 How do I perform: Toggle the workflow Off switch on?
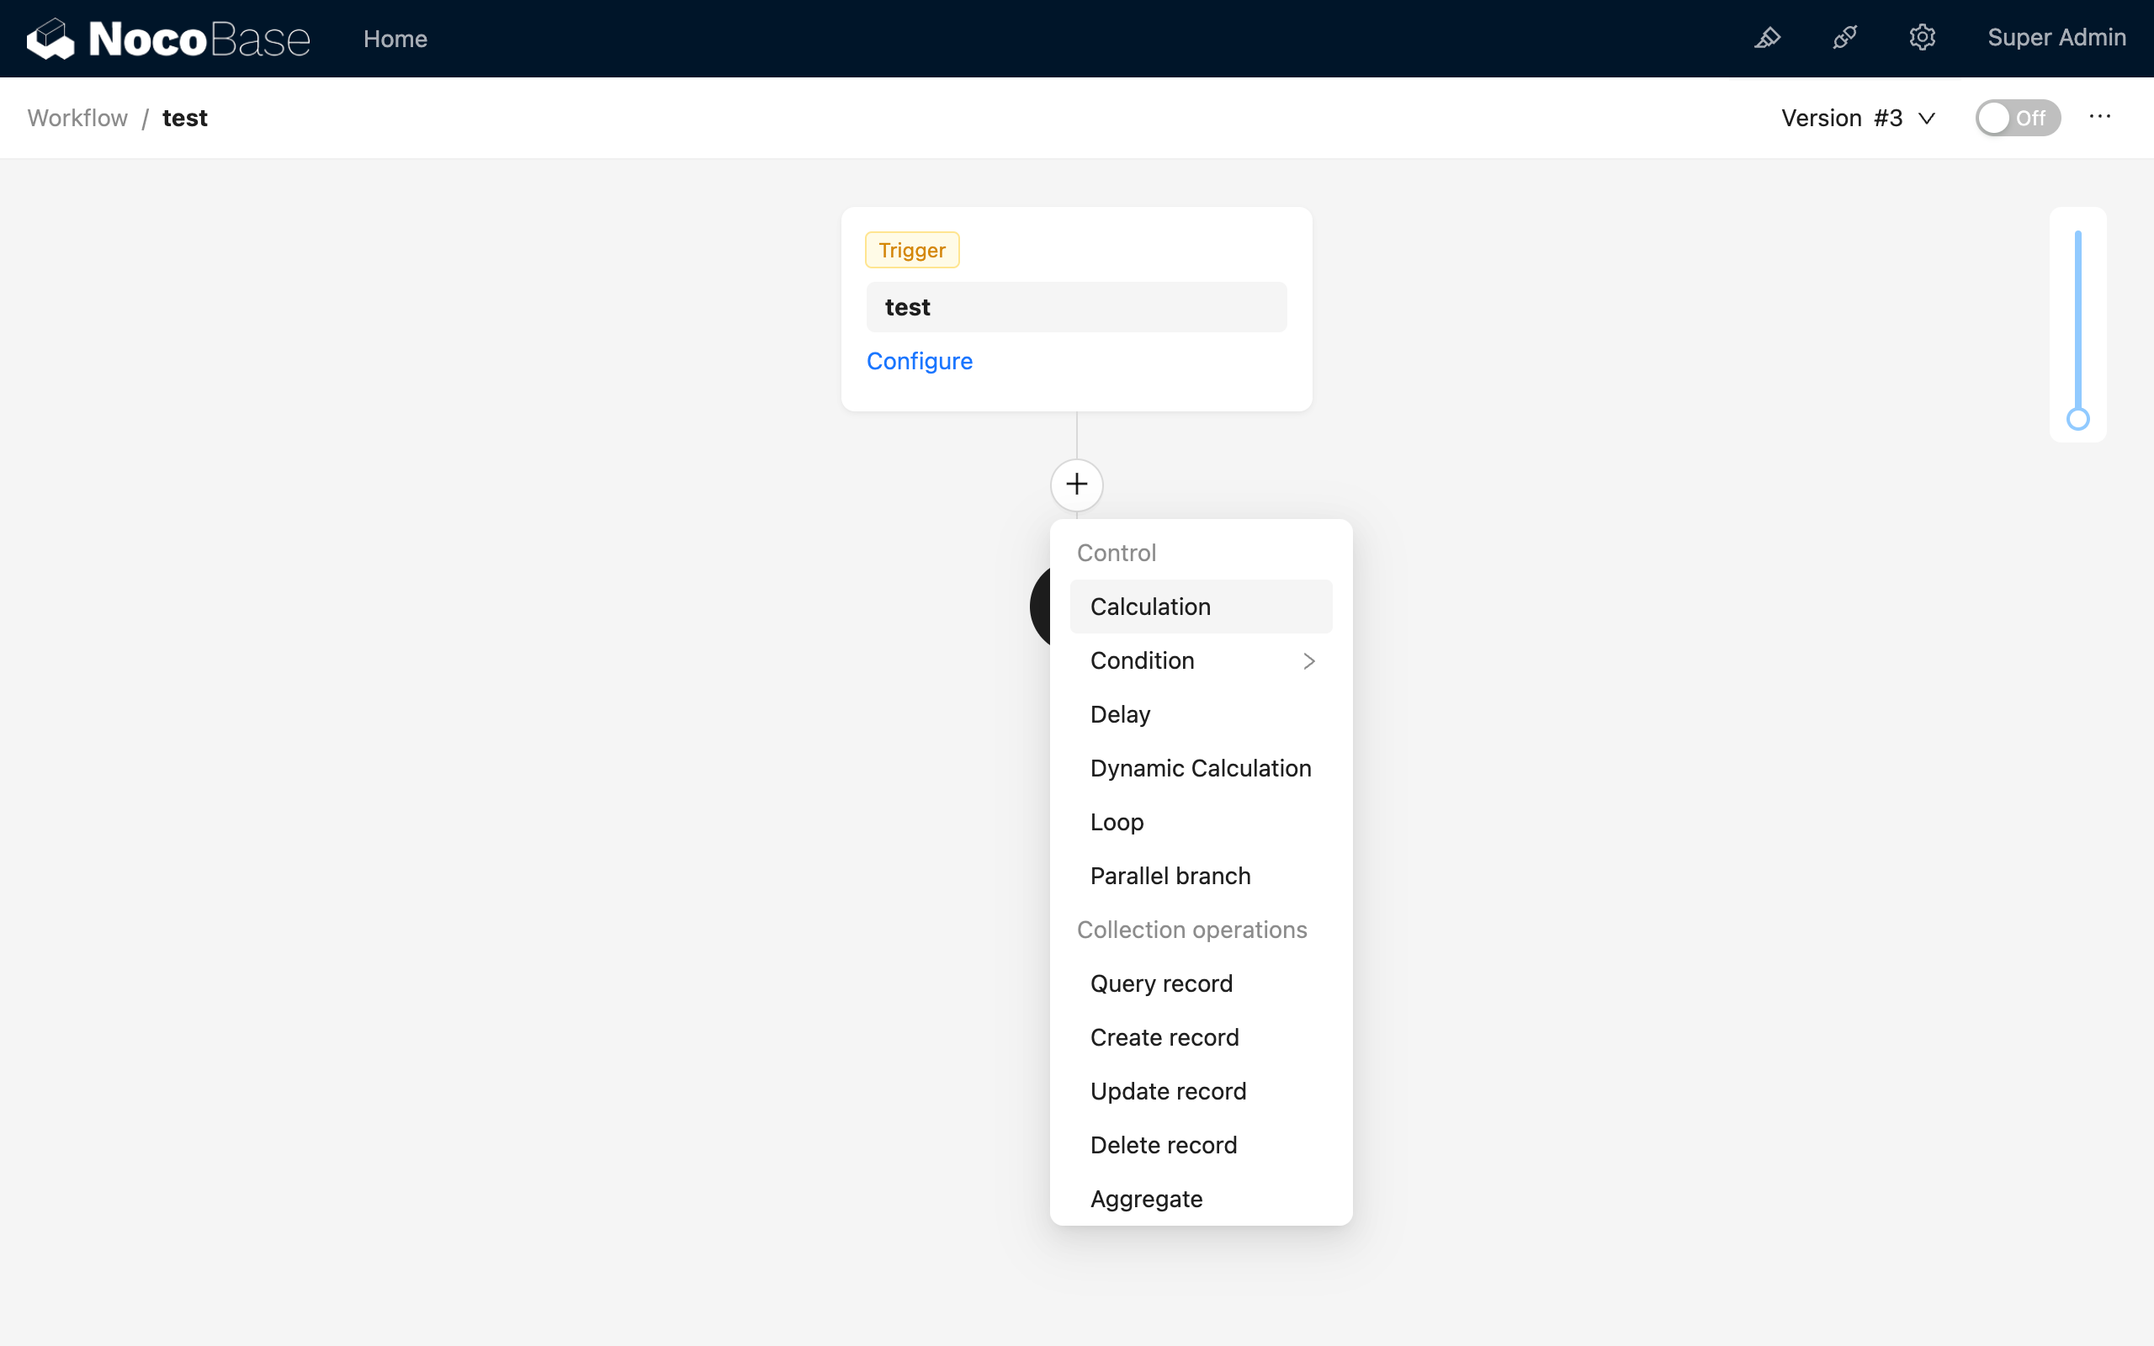click(x=2017, y=118)
